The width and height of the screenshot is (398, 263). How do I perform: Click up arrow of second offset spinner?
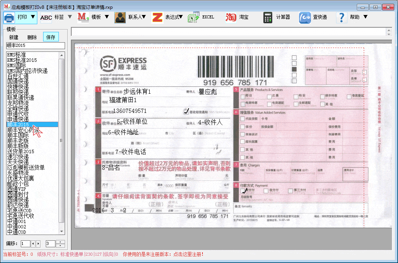coord(60,242)
